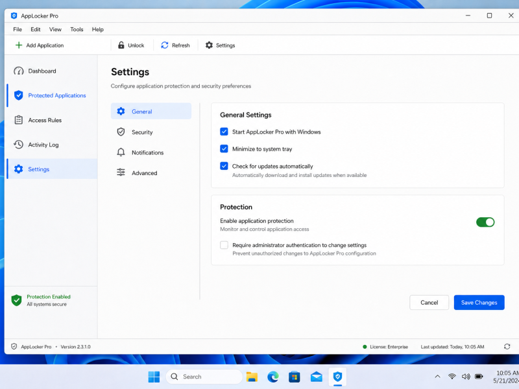
Task: Click the Refresh arrows icon in toolbar
Action: click(x=165, y=45)
